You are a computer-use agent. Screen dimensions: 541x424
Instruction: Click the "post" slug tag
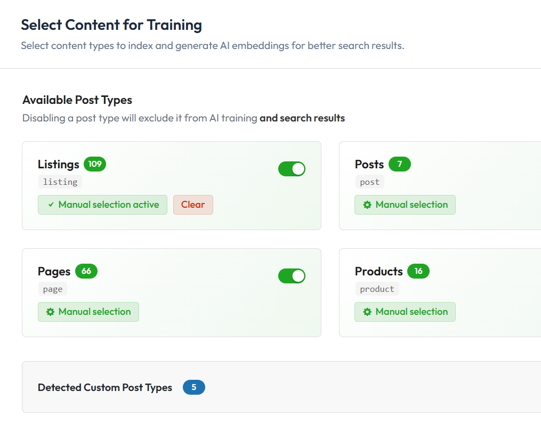pos(369,182)
